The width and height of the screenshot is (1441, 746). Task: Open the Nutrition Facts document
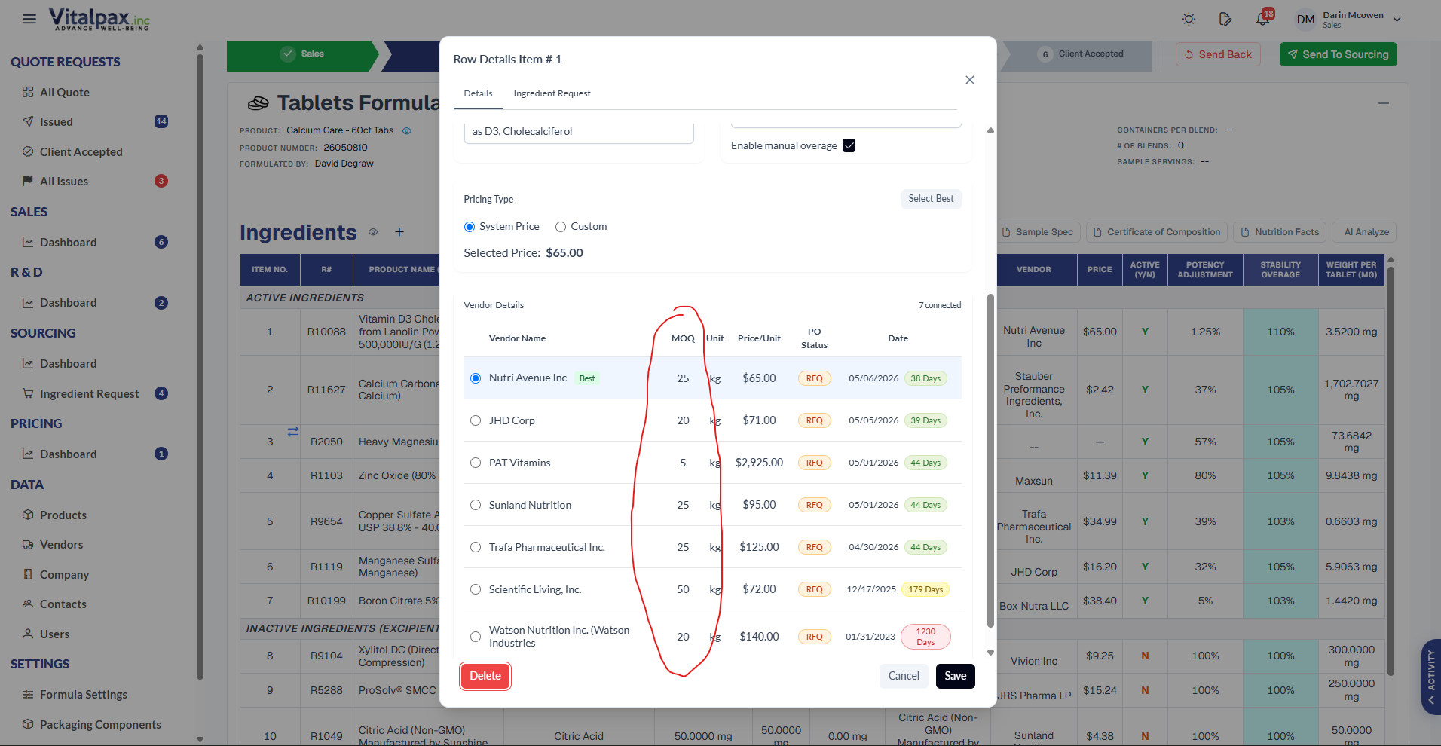pyautogui.click(x=1280, y=232)
